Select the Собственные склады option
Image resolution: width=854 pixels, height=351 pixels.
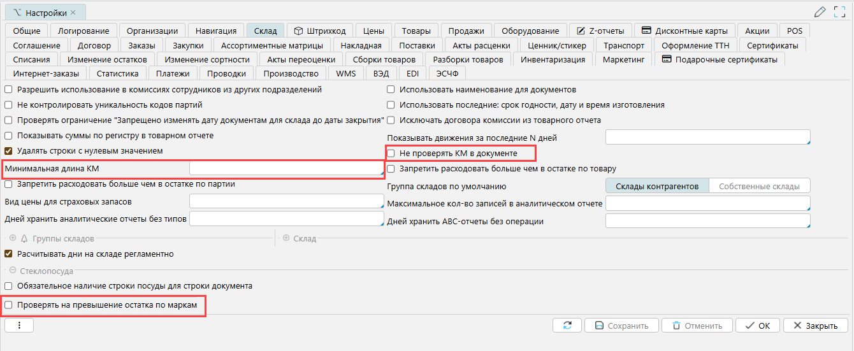(758, 186)
